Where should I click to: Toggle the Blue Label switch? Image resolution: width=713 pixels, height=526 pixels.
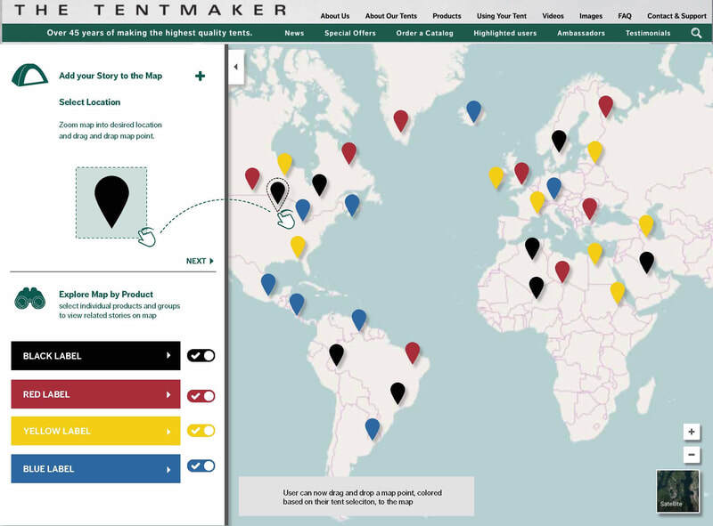[x=201, y=465]
